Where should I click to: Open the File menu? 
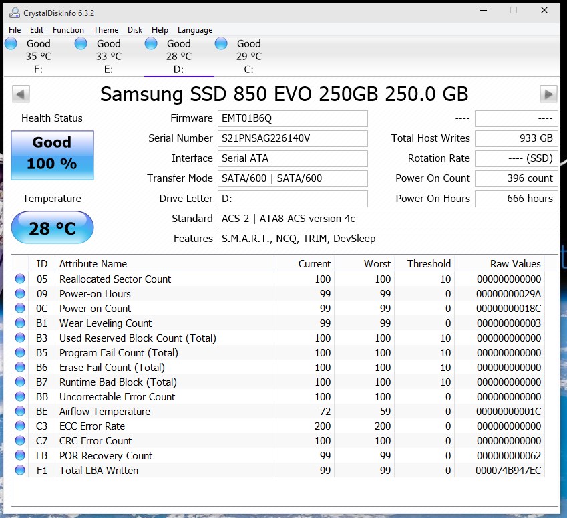click(x=15, y=29)
